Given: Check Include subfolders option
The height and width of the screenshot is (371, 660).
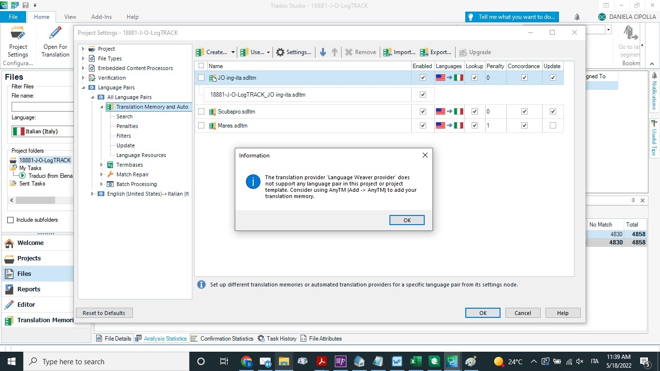Looking at the screenshot, I should coord(11,220).
